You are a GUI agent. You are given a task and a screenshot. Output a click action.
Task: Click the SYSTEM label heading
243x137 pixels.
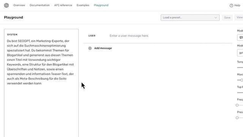click(12, 35)
